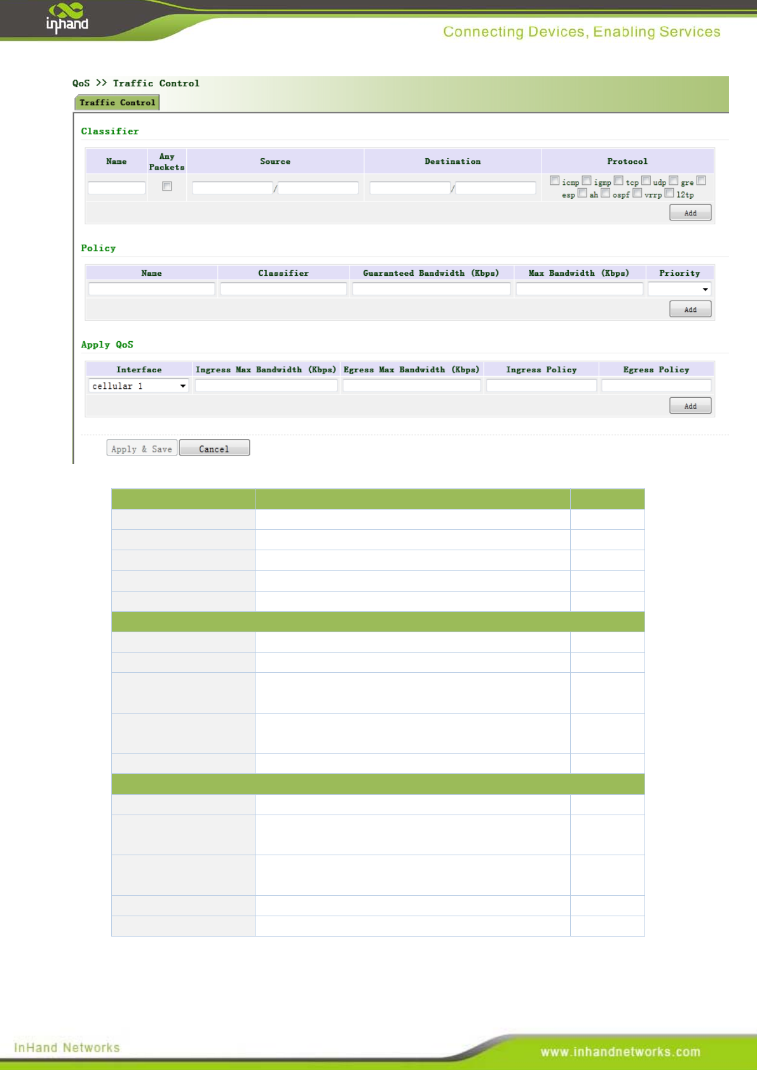This screenshot has height=1070, width=757.
Task: Open the Interface dropdown showing cellular 1
Action: (139, 386)
